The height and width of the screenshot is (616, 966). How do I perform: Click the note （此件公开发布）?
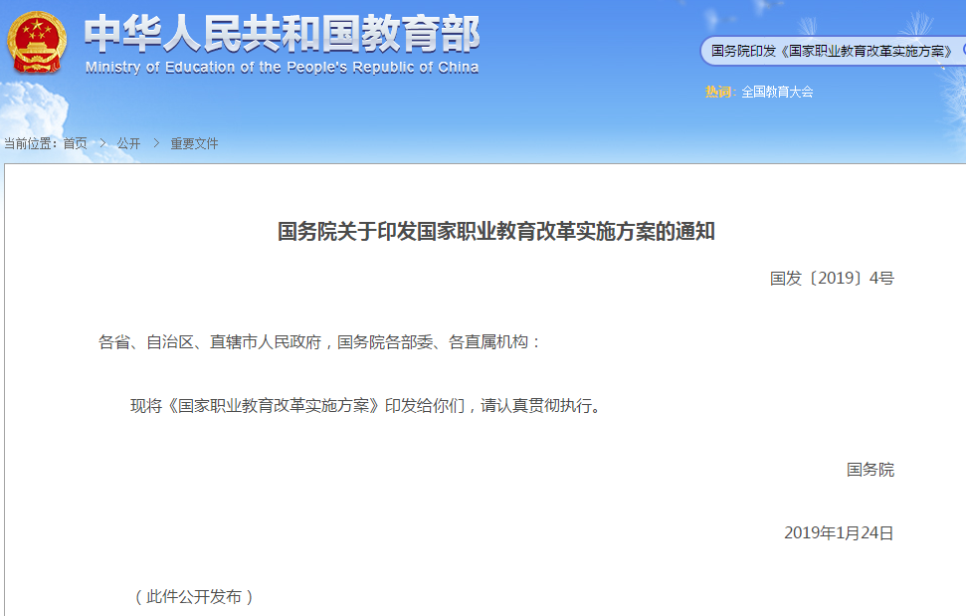click(193, 596)
